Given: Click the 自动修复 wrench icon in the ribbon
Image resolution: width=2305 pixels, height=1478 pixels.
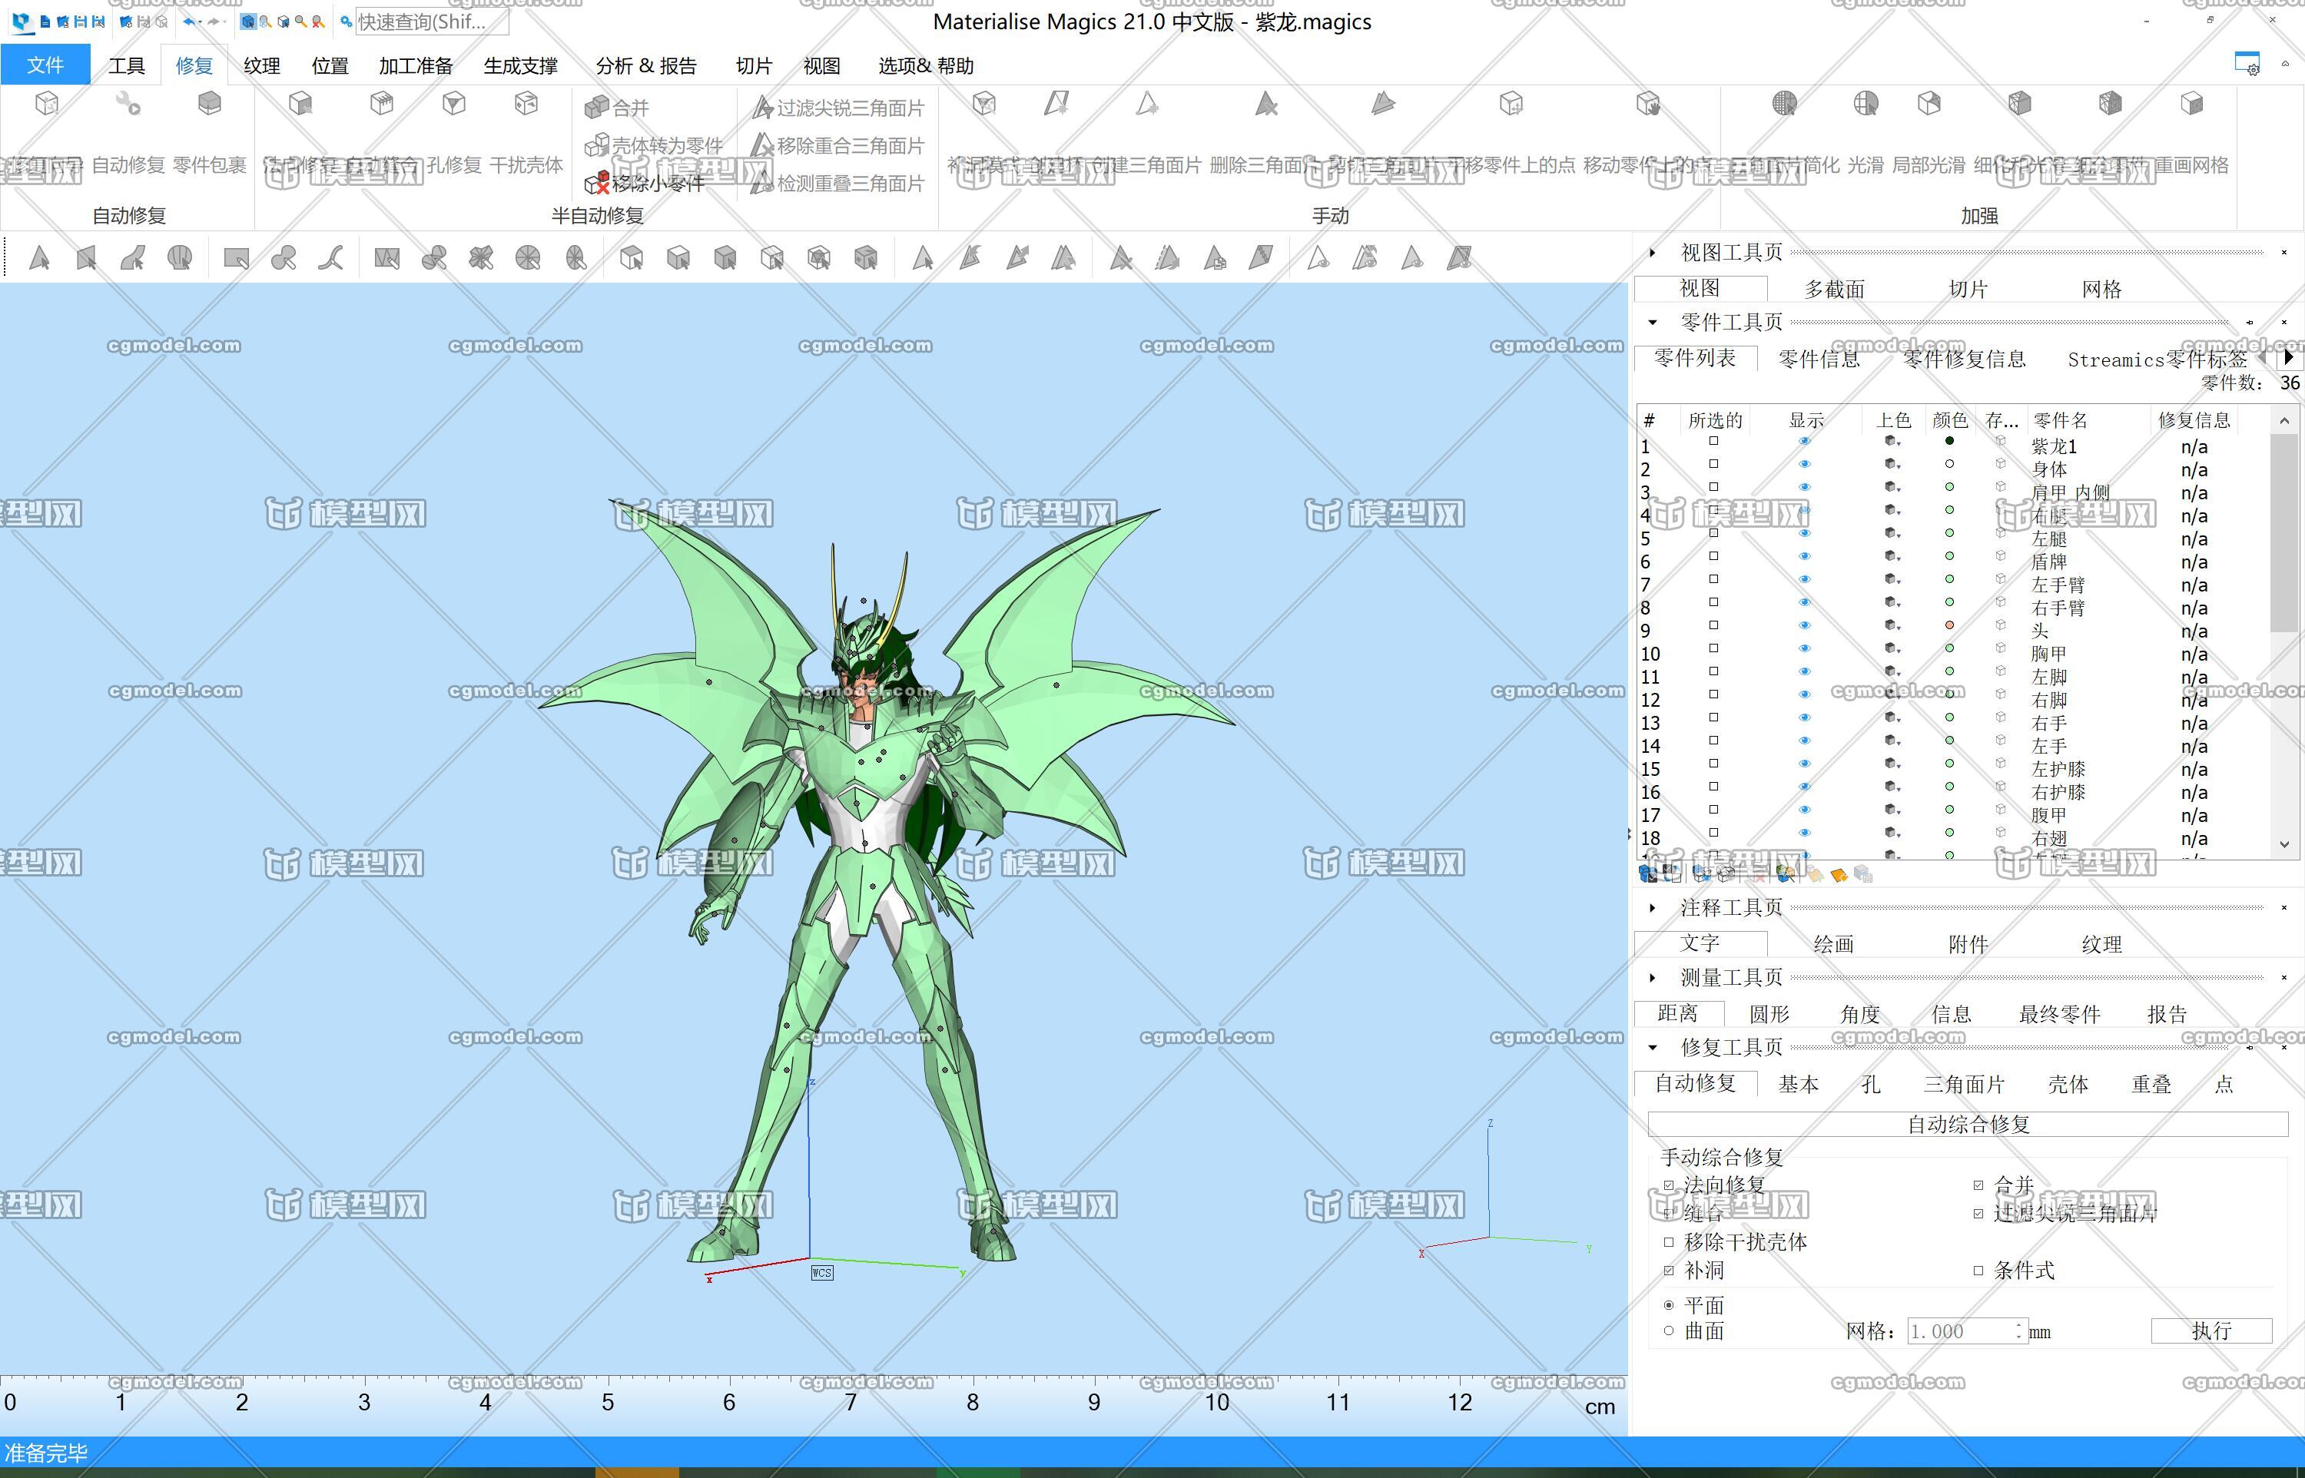Looking at the screenshot, I should (x=128, y=103).
